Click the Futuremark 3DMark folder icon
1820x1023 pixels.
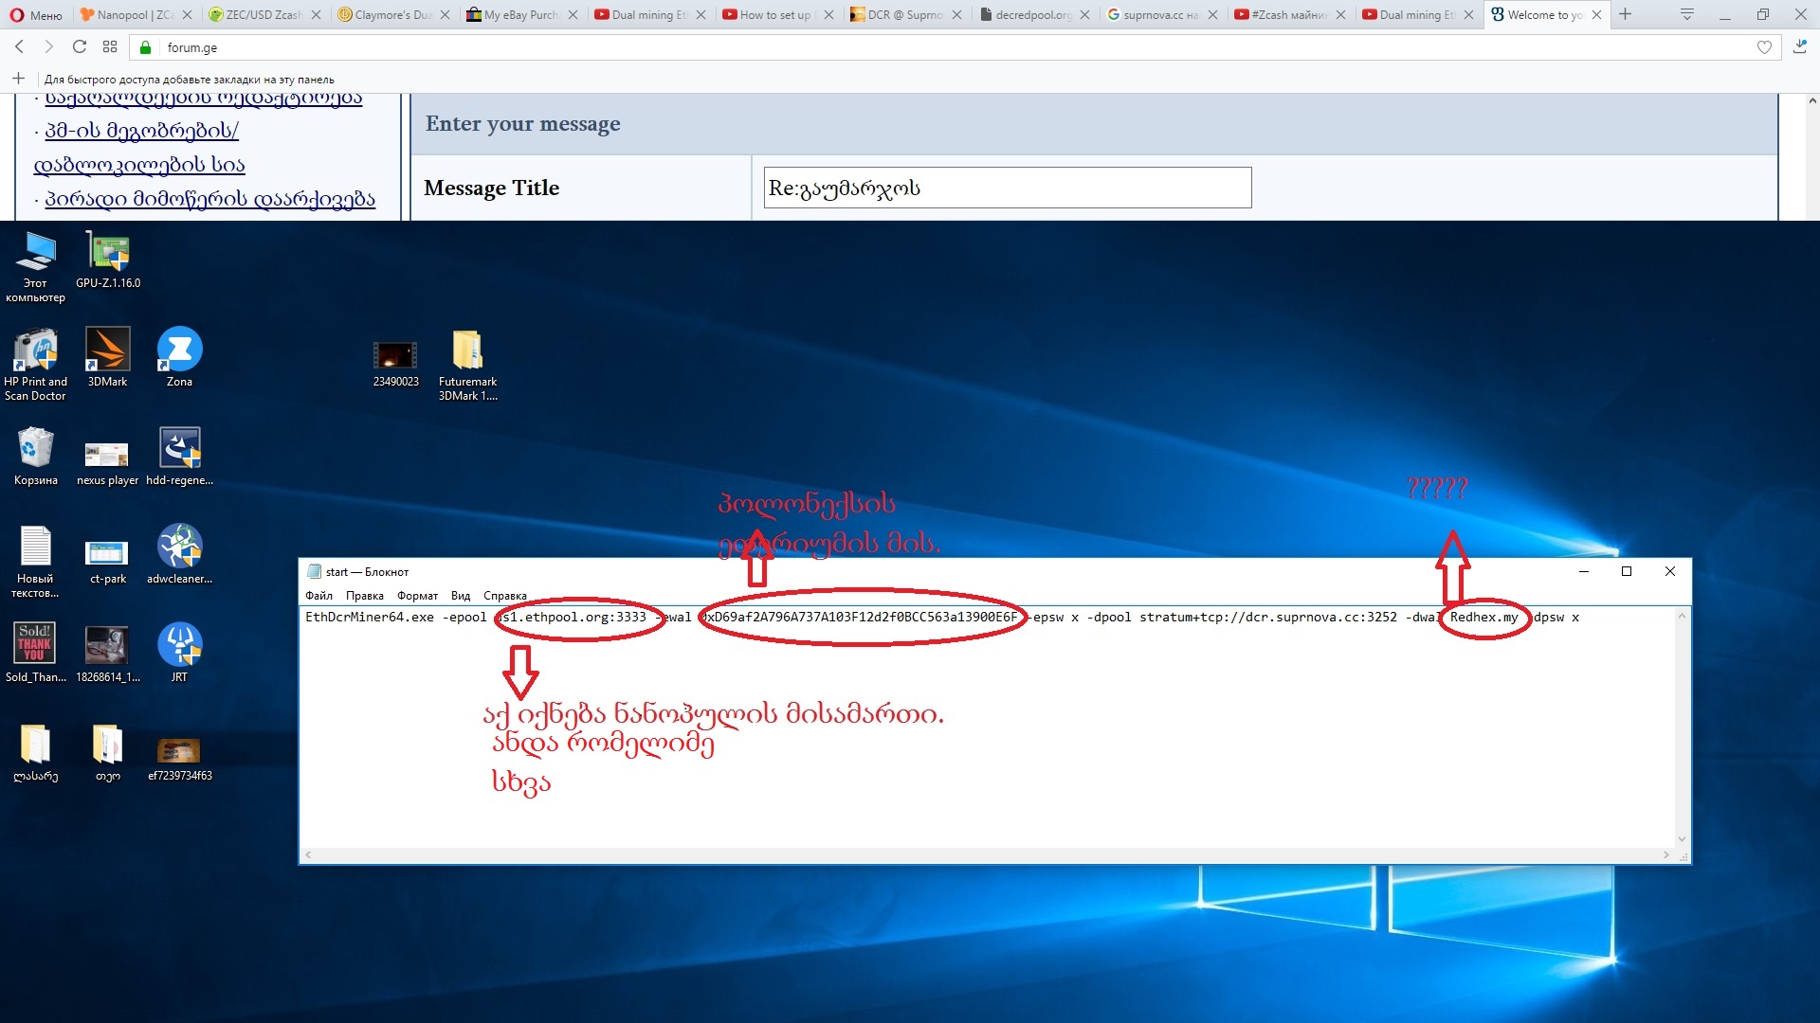pyautogui.click(x=467, y=350)
